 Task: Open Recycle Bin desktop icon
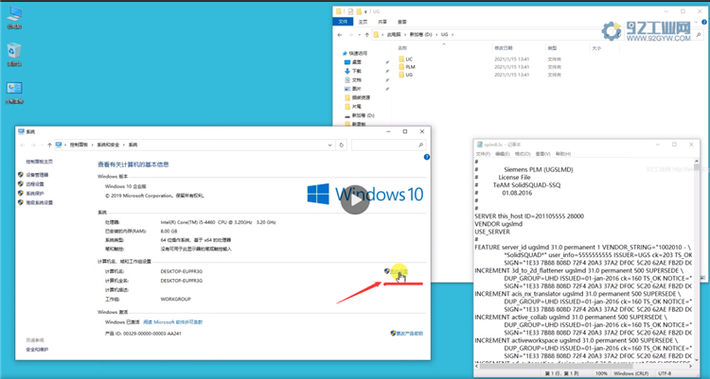pos(14,55)
